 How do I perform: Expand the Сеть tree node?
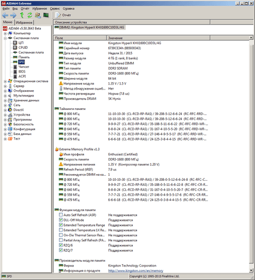5,105
